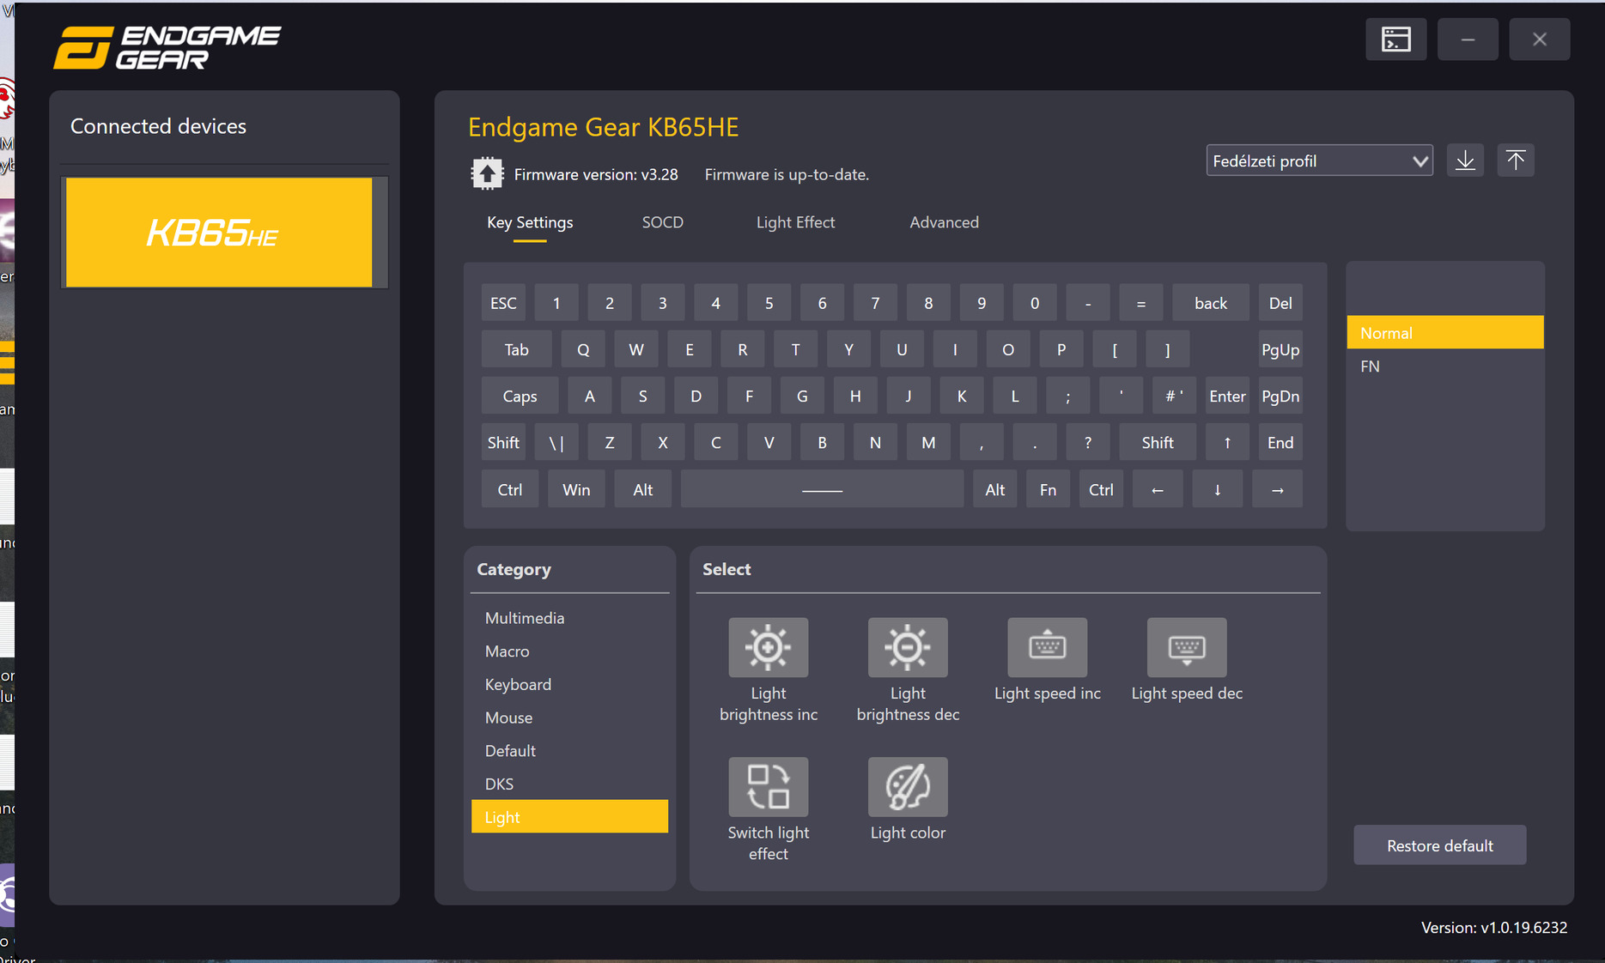
Task: Select the Tab key
Action: 516,349
